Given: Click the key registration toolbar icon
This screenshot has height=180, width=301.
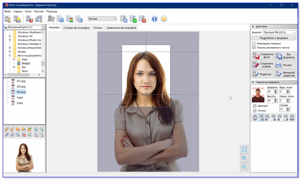Looking at the screenshot, I should click(51, 19).
